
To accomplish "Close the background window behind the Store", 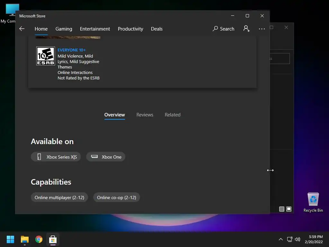I will pyautogui.click(x=286, y=27).
